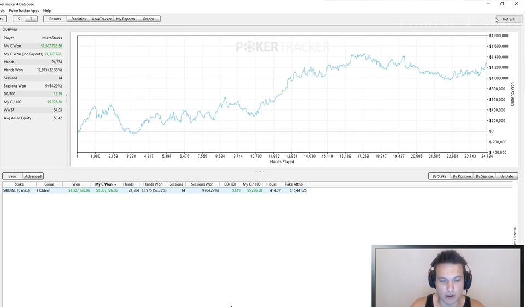Click the Refresh button
This screenshot has width=525, height=307.
pyautogui.click(x=509, y=19)
